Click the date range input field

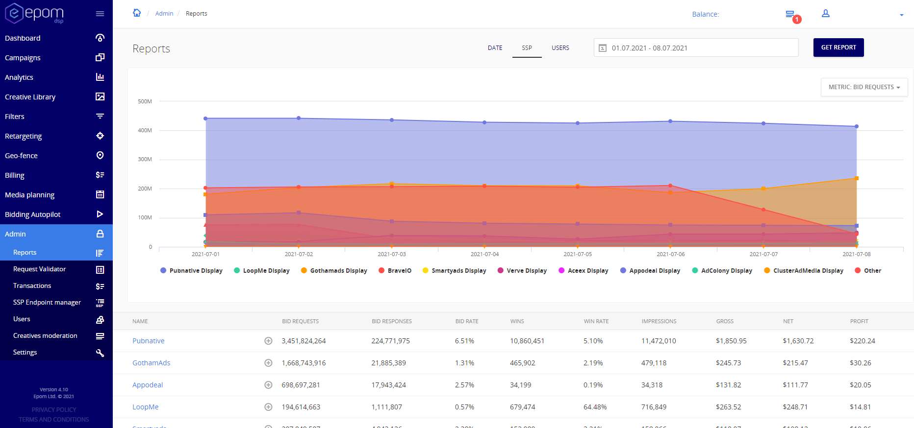click(x=696, y=48)
